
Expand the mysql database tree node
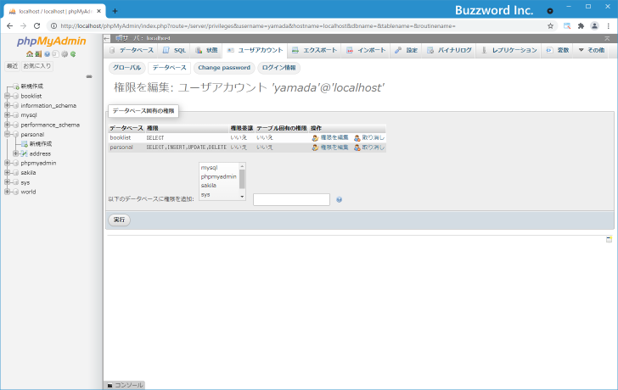pyautogui.click(x=7, y=114)
